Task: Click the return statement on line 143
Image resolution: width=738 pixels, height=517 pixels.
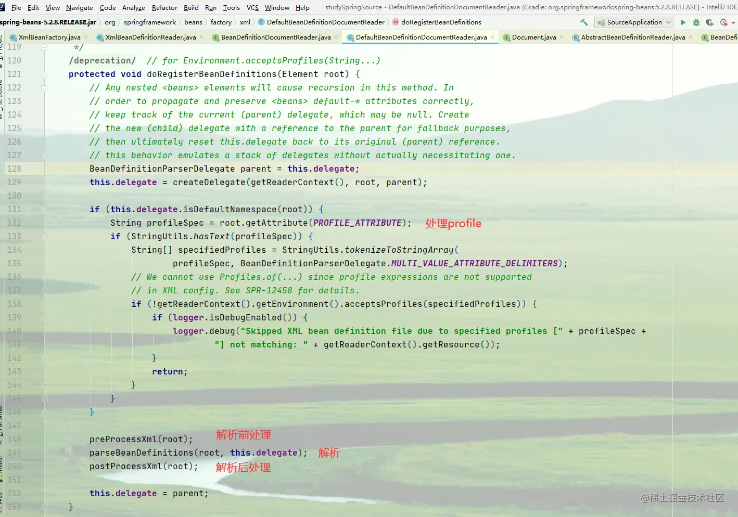Action: pyautogui.click(x=170, y=371)
